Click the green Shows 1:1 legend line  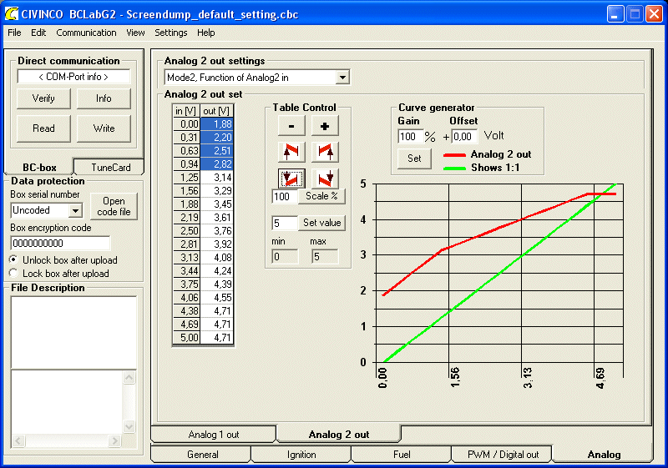coord(454,168)
